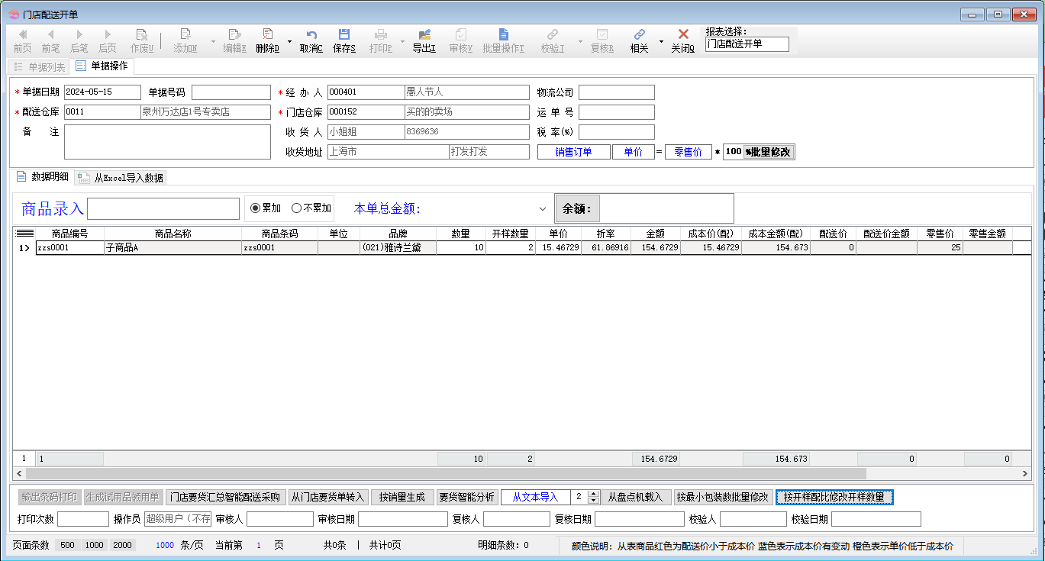The height and width of the screenshot is (561, 1045).
Task: Click the 批量修改 button
Action: (x=769, y=152)
